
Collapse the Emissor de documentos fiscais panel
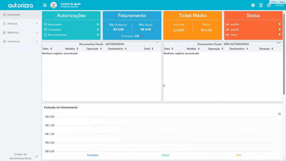click(x=37, y=156)
